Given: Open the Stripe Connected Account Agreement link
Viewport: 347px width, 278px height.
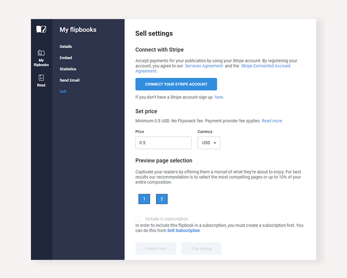Looking at the screenshot, I should tap(266, 66).
